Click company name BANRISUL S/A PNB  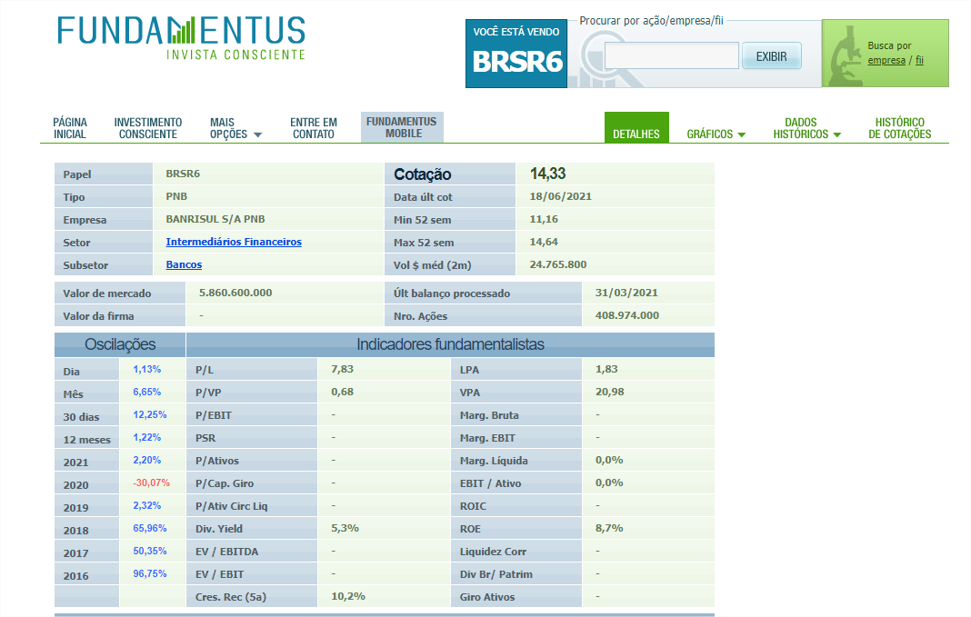tap(215, 219)
